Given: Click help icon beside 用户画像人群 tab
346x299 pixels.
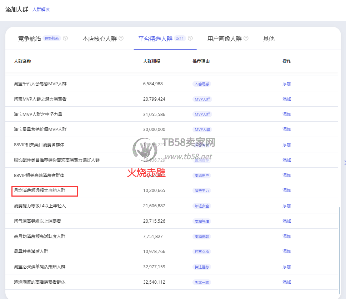Looking at the screenshot, I should (246, 39).
